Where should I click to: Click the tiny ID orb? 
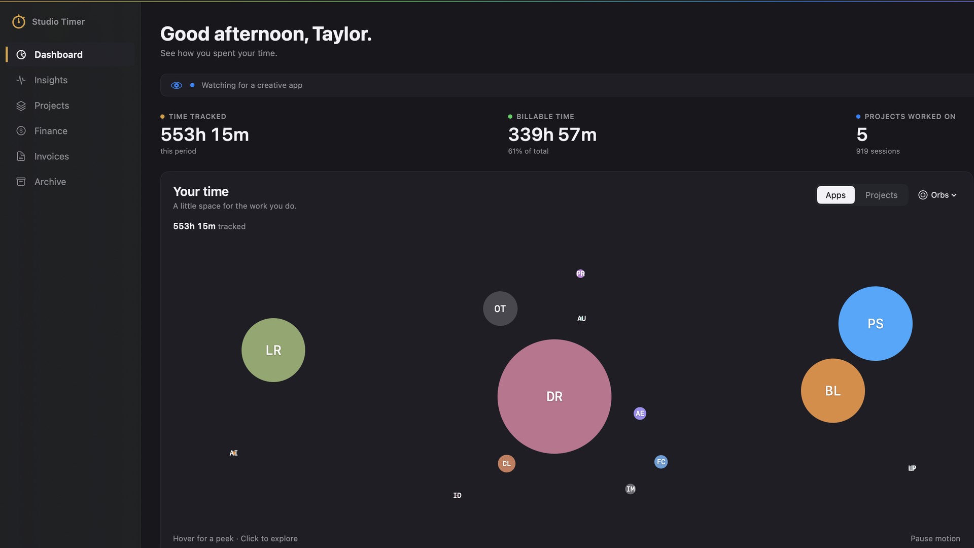[457, 495]
